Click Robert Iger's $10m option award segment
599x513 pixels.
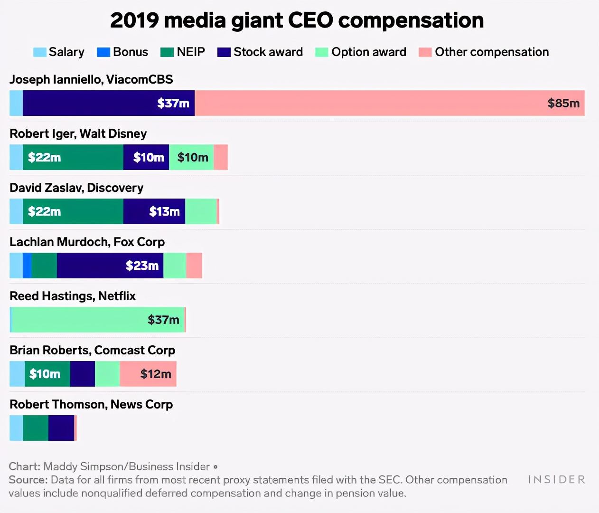[191, 157]
